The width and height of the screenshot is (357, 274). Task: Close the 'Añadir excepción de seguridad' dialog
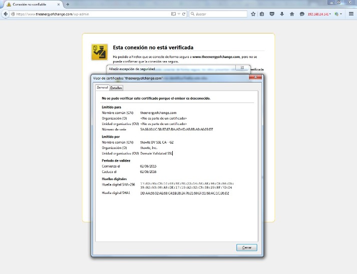pyautogui.click(x=242, y=67)
